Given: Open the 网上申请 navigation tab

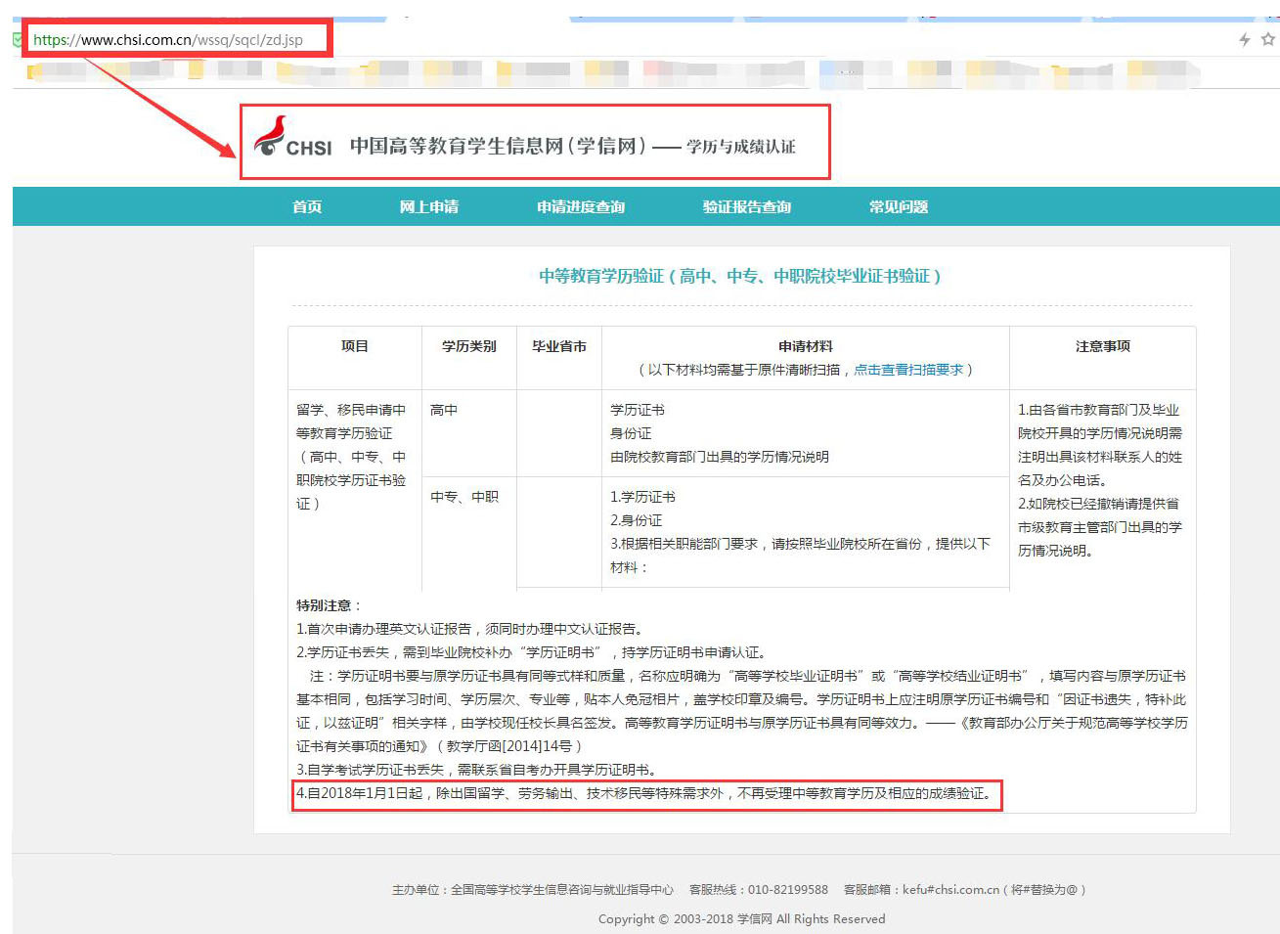Looking at the screenshot, I should 428,206.
